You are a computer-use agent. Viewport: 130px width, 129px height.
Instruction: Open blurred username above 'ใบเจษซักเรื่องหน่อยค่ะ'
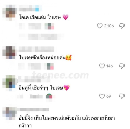click(36, 49)
